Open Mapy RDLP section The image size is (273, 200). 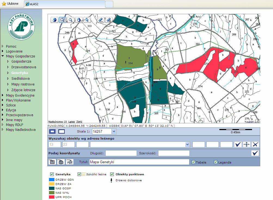(x=14, y=125)
